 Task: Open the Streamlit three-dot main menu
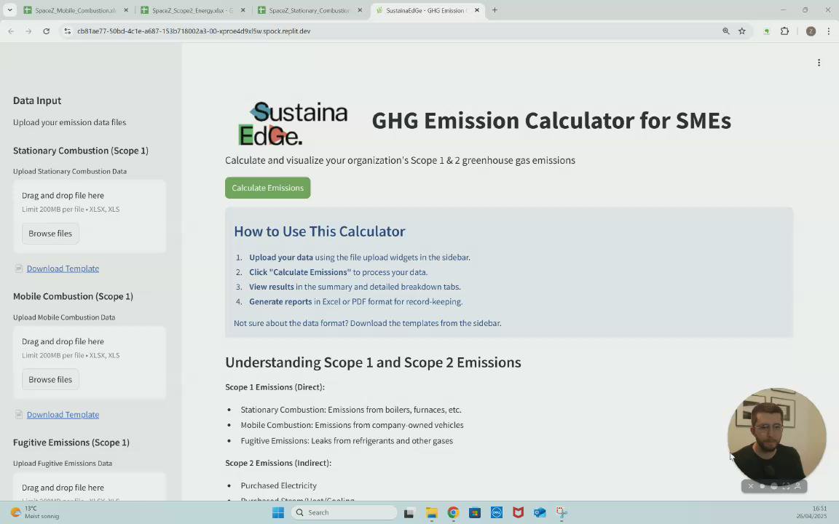pos(819,63)
